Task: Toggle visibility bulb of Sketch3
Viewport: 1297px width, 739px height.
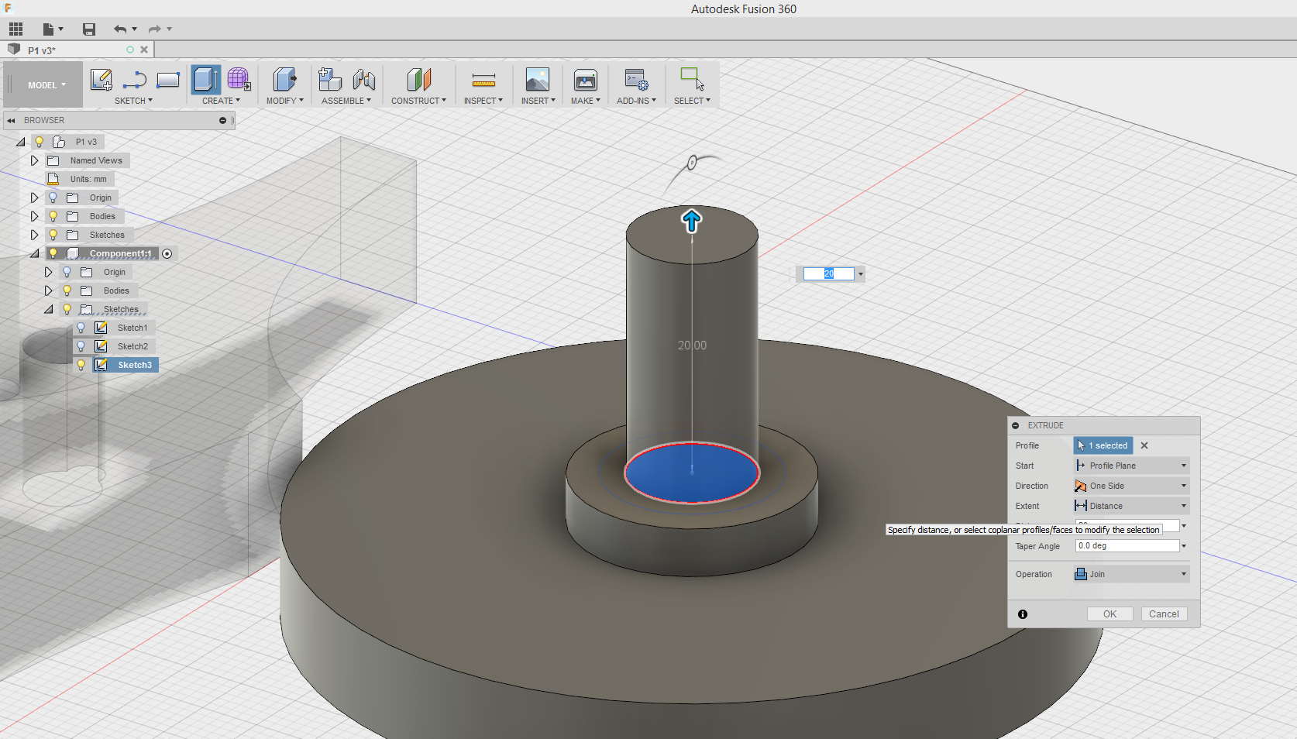Action: (81, 365)
